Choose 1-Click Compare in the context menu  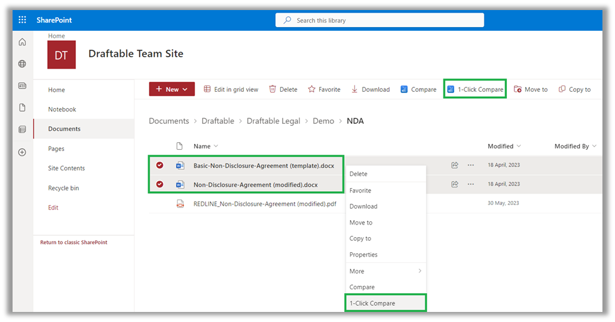386,303
